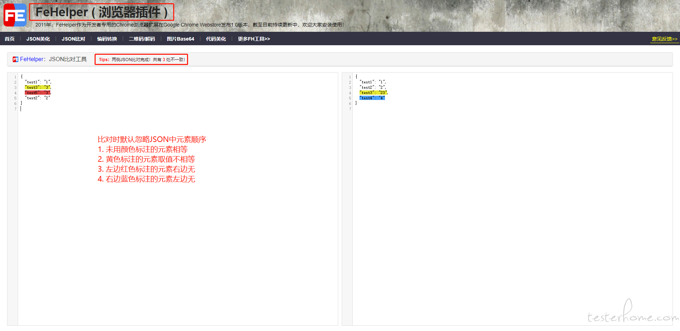The image size is (680, 331).
Task: Click line number 1 in right editor gutter
Action: click(x=350, y=77)
